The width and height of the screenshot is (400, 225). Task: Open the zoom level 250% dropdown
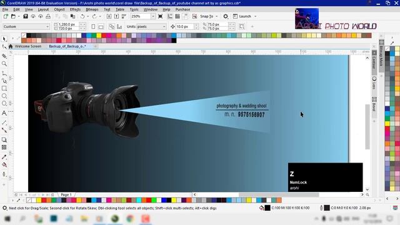click(x=152, y=16)
